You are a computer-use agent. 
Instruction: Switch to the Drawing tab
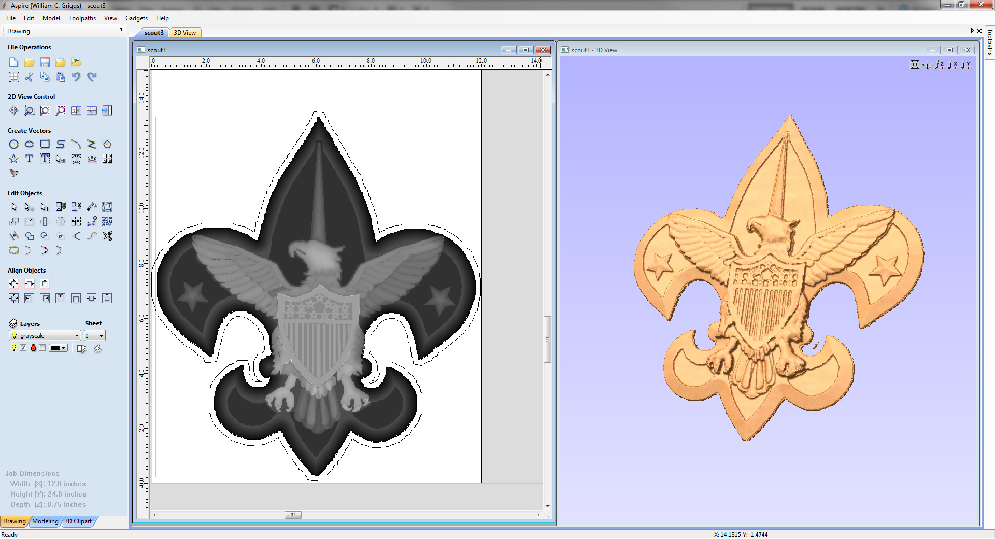tap(15, 521)
